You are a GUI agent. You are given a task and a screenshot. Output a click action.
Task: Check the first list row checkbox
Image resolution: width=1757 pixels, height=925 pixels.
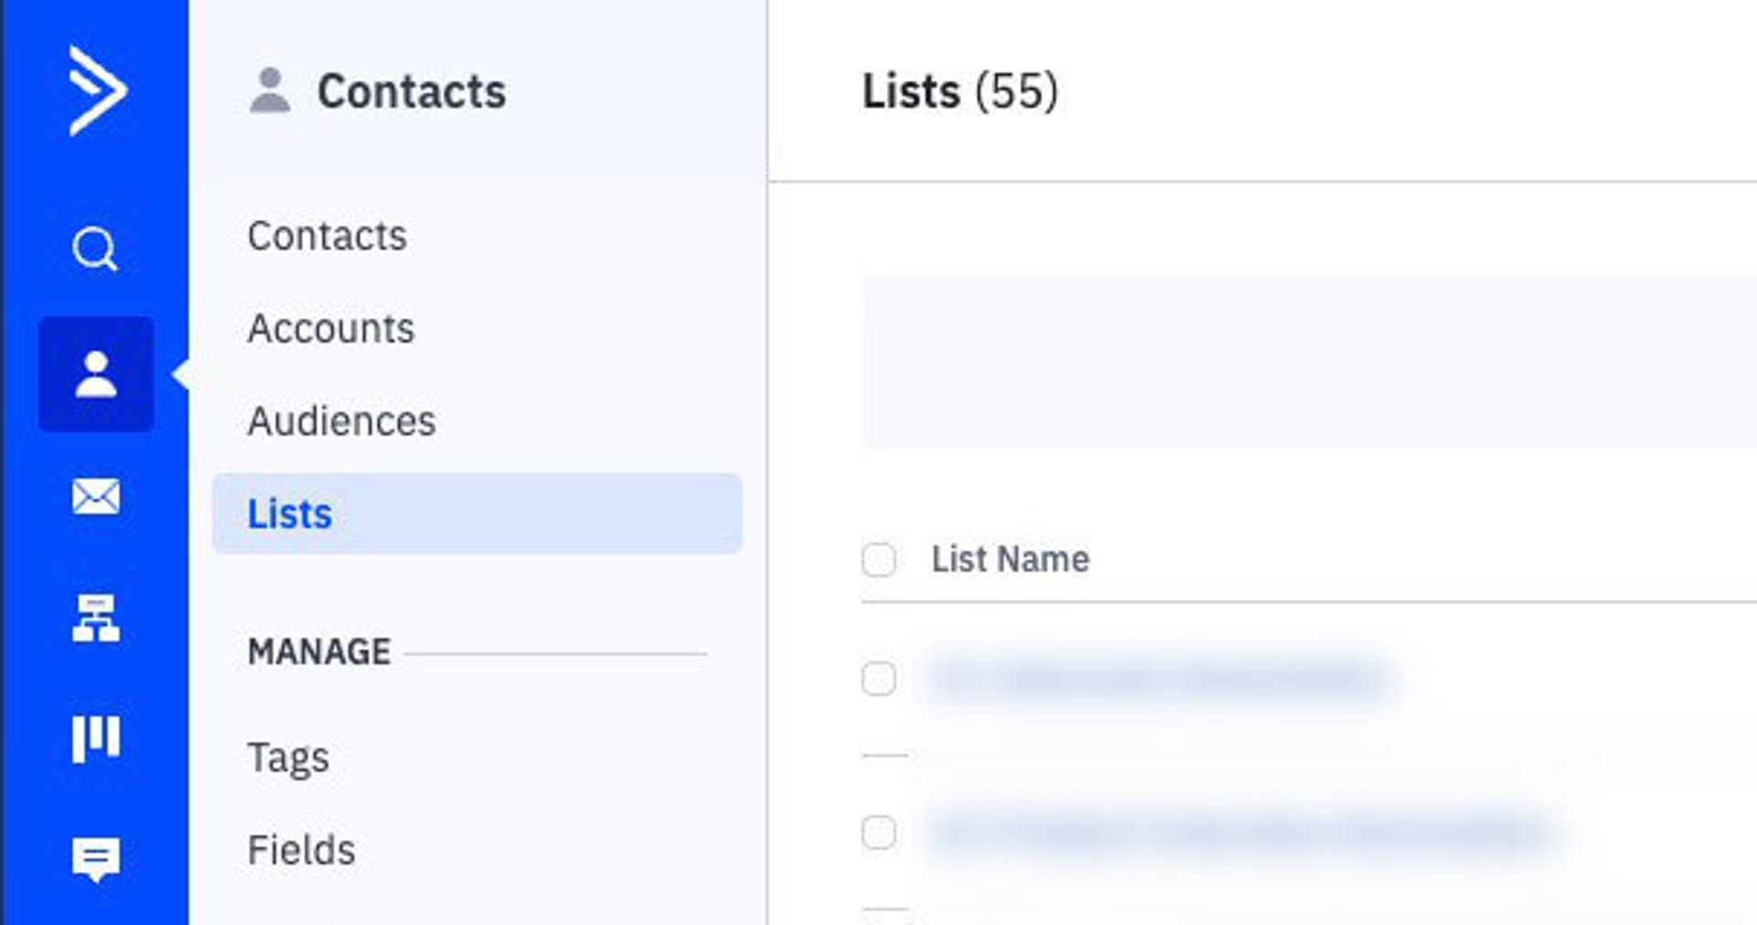[878, 679]
